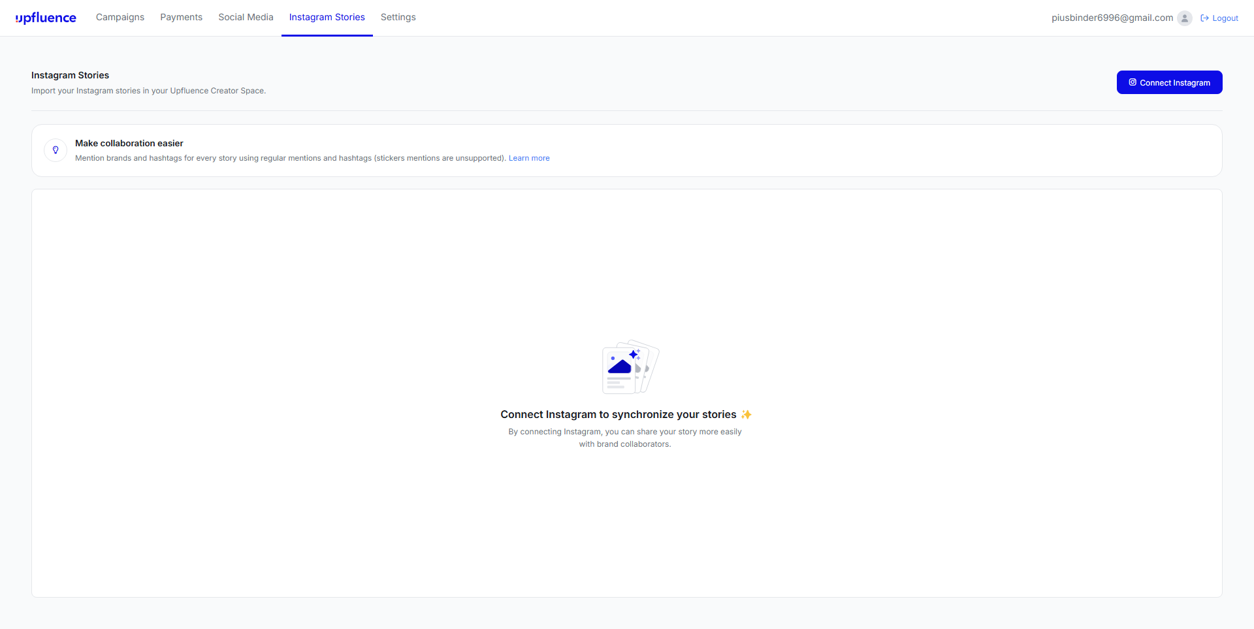Viewport: 1254px width, 629px height.
Task: Open the Settings tab
Action: pos(398,17)
